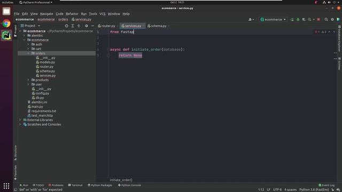
Task: Click the Debug ecommerce bug icon
Action: click(298, 19)
